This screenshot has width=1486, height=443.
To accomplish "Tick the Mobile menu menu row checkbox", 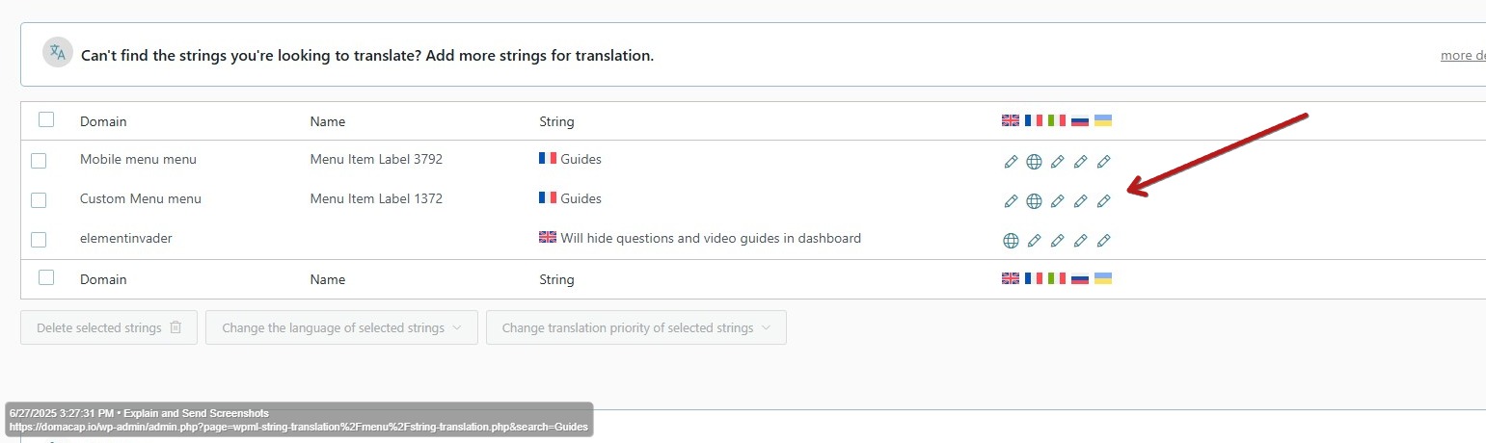I will click(x=39, y=161).
